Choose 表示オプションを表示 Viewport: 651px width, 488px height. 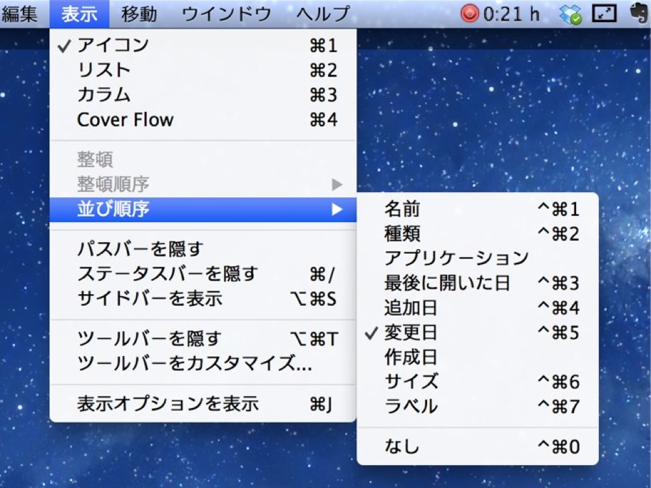203,403
